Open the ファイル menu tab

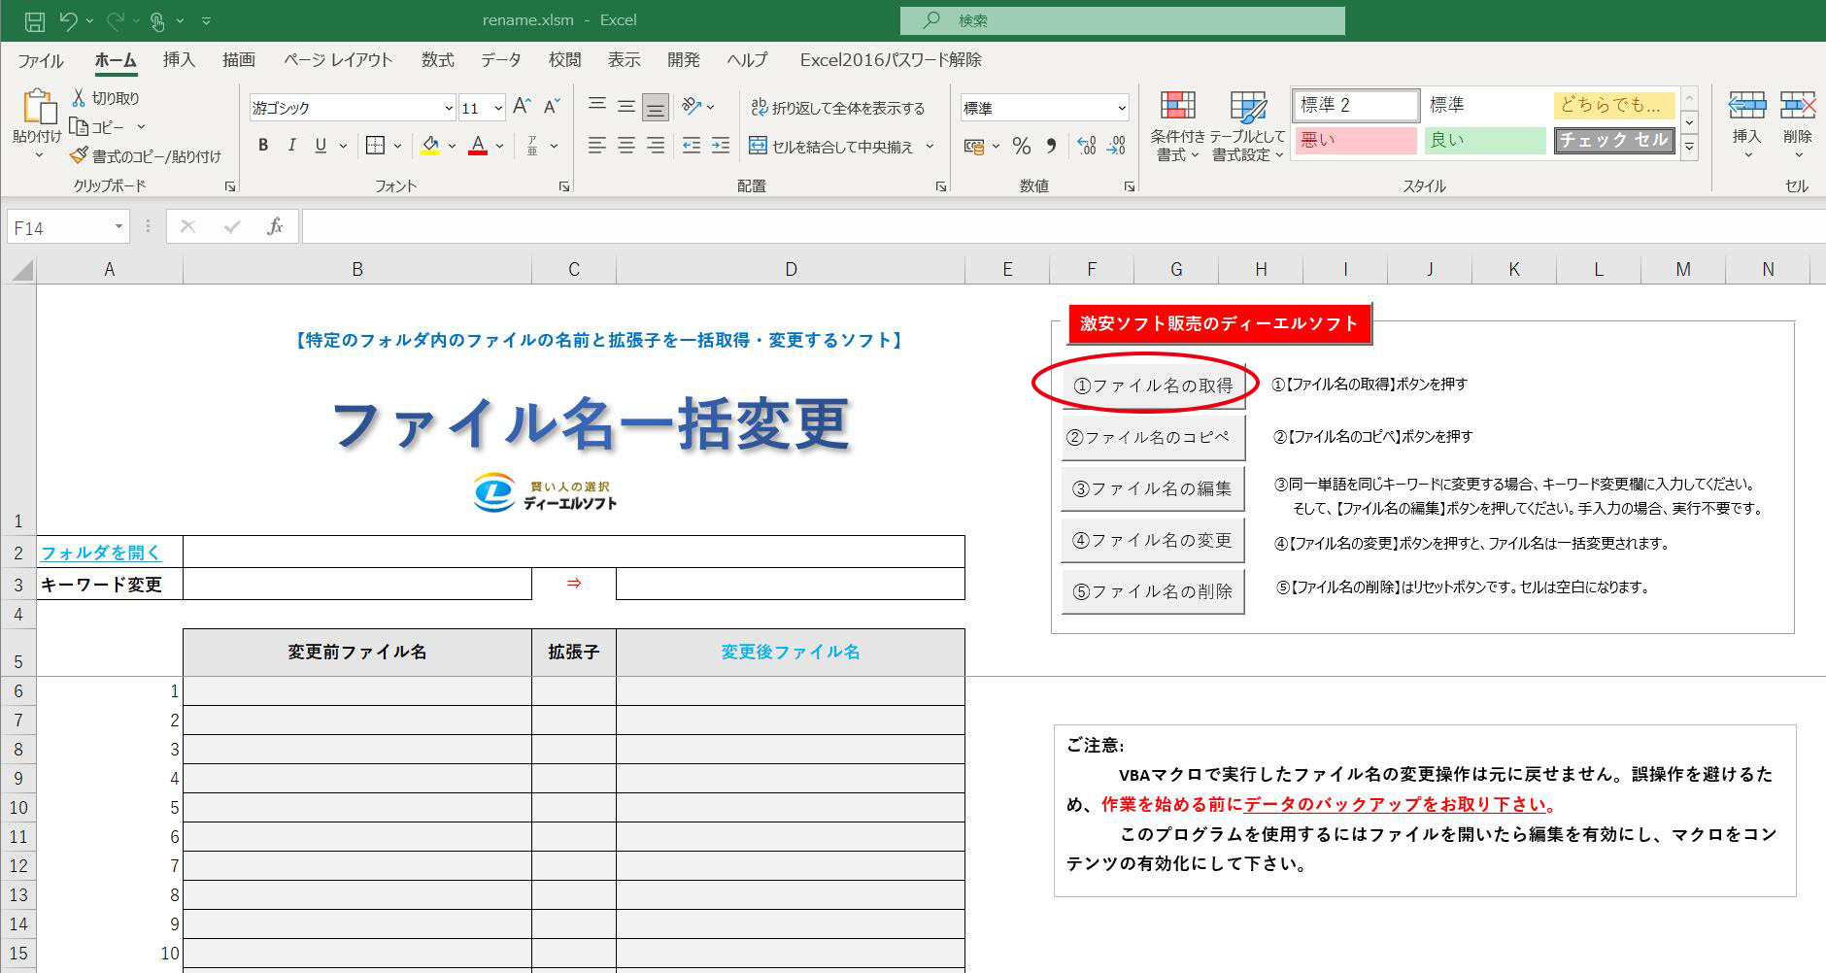(41, 60)
